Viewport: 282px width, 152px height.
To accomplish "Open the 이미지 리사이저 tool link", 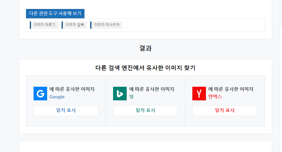I will tap(106, 25).
